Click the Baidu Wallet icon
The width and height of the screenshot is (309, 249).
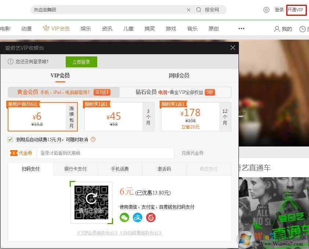[x=151, y=218]
